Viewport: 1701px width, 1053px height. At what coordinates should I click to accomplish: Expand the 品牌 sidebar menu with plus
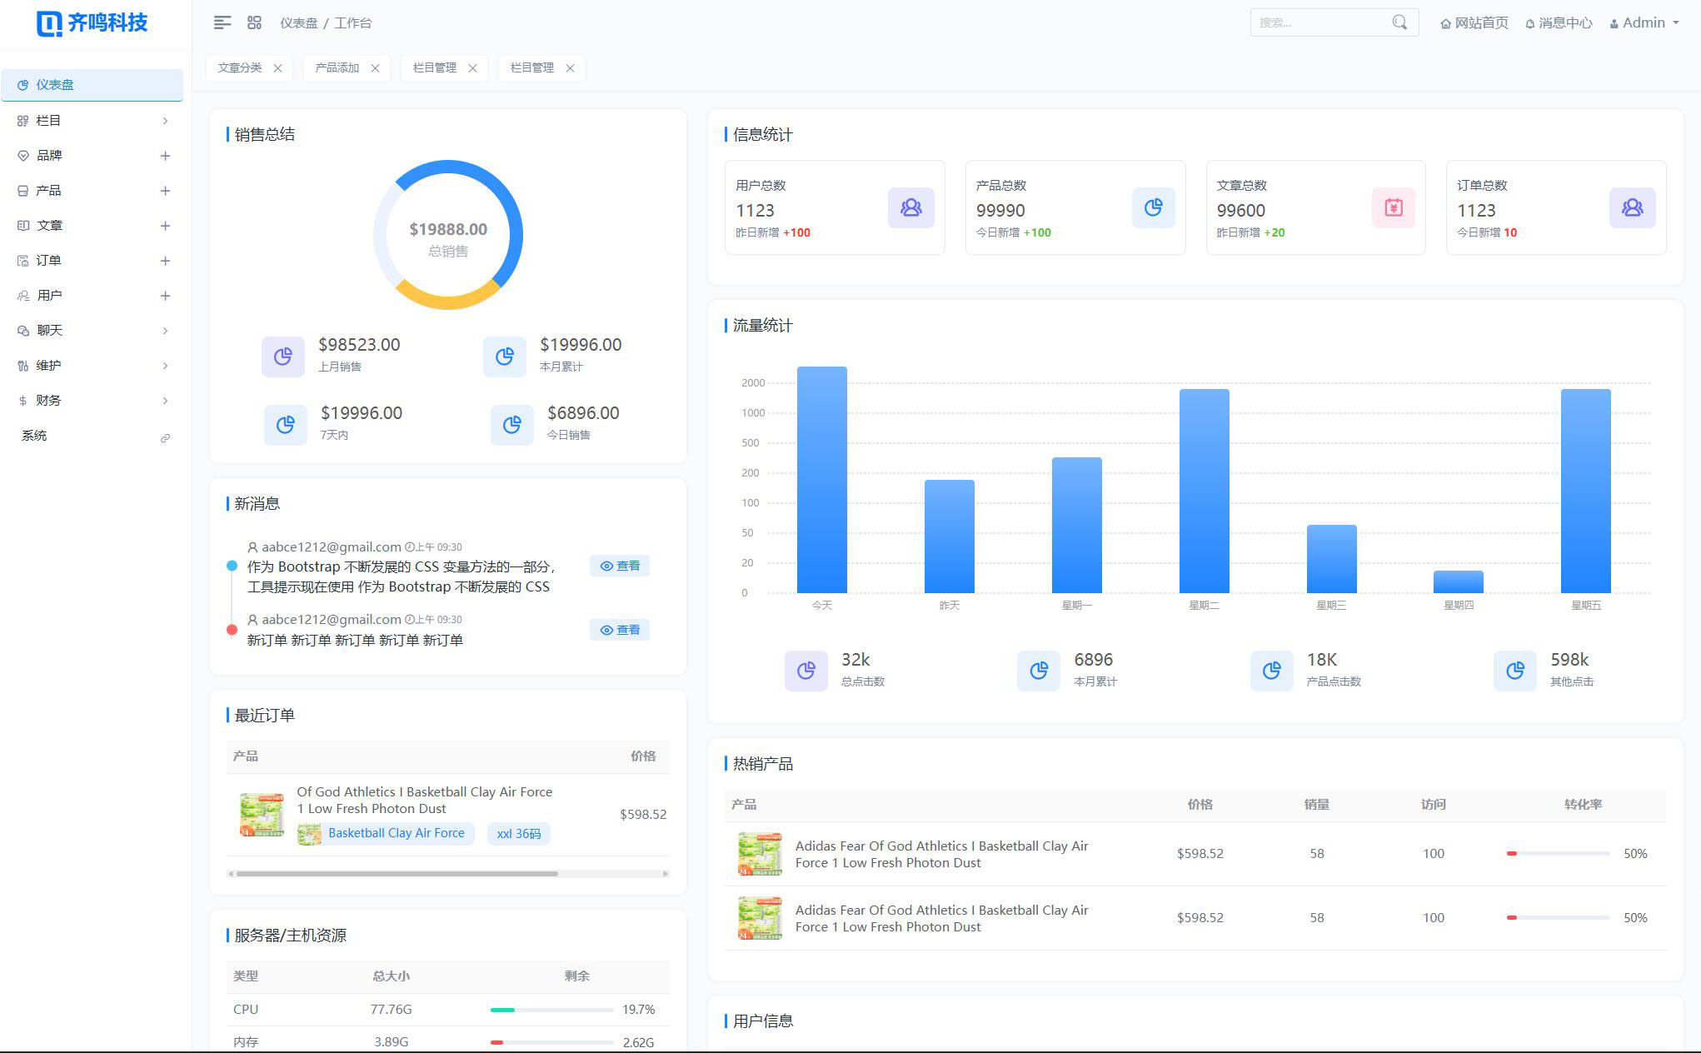pos(165,156)
